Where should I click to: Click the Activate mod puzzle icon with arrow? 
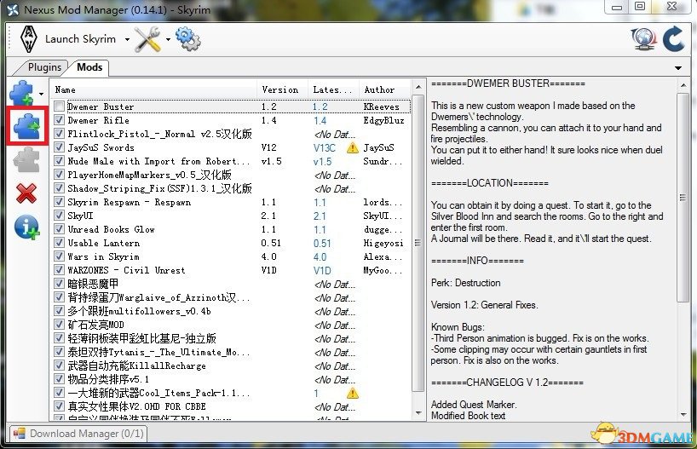26,125
